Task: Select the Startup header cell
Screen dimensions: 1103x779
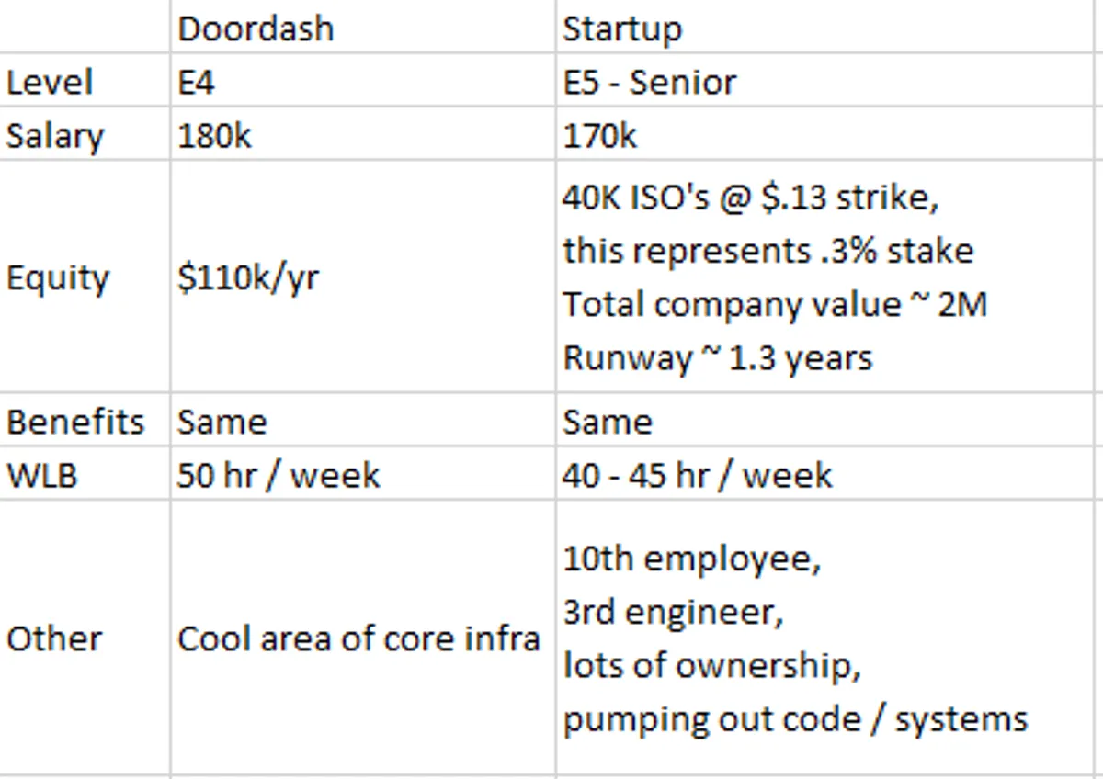Action: (622, 29)
